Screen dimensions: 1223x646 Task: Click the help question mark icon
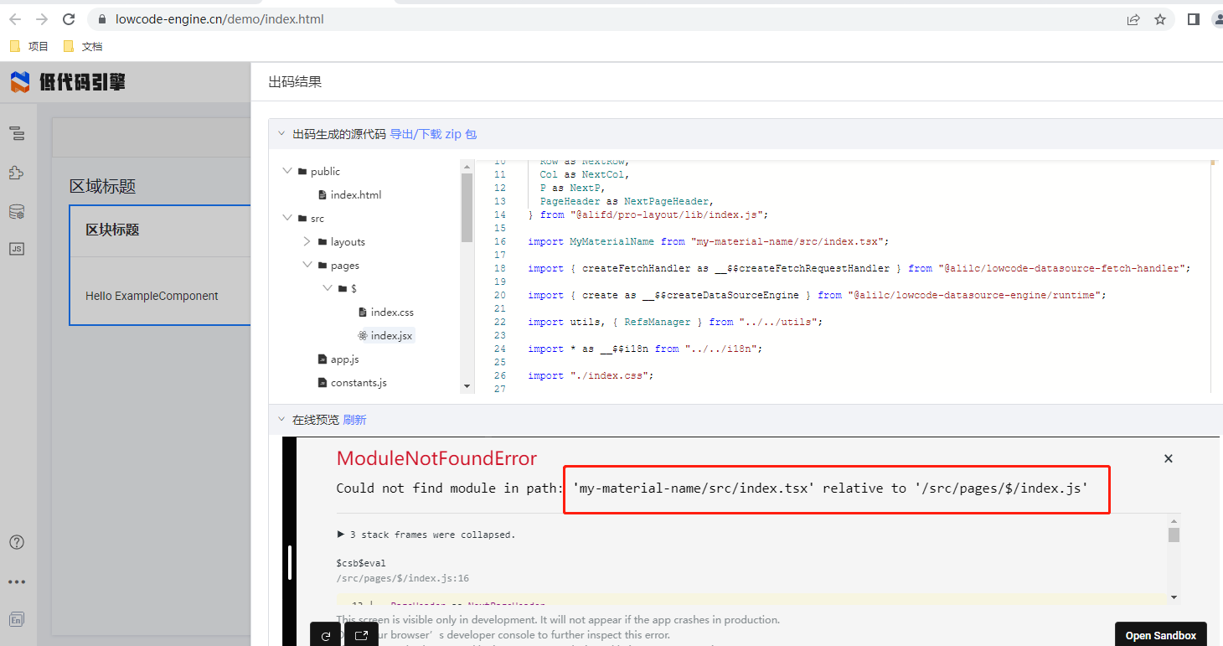(x=17, y=542)
